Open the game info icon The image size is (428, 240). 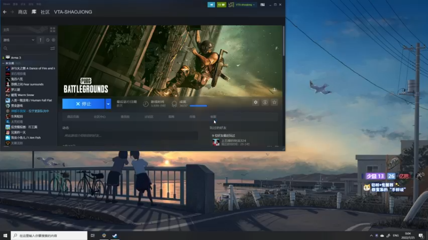pos(265,102)
